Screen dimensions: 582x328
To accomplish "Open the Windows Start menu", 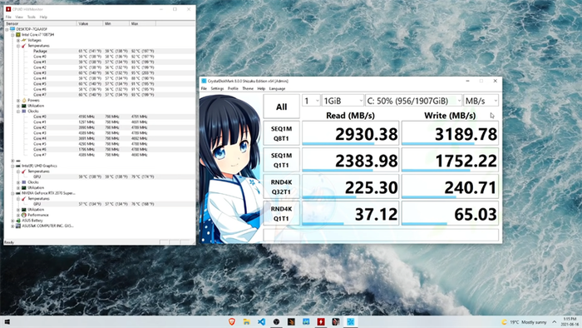I will coord(7,321).
